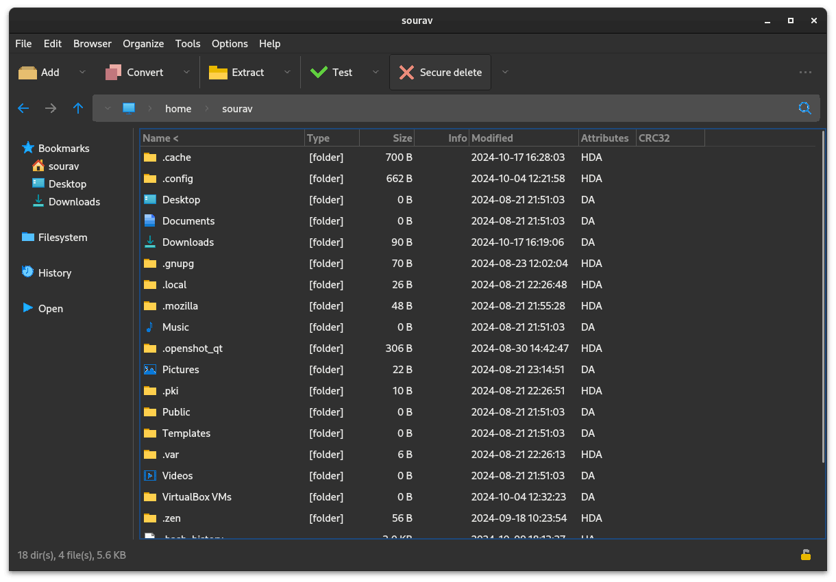
Task: Open the Tools menu
Action: [x=188, y=43]
